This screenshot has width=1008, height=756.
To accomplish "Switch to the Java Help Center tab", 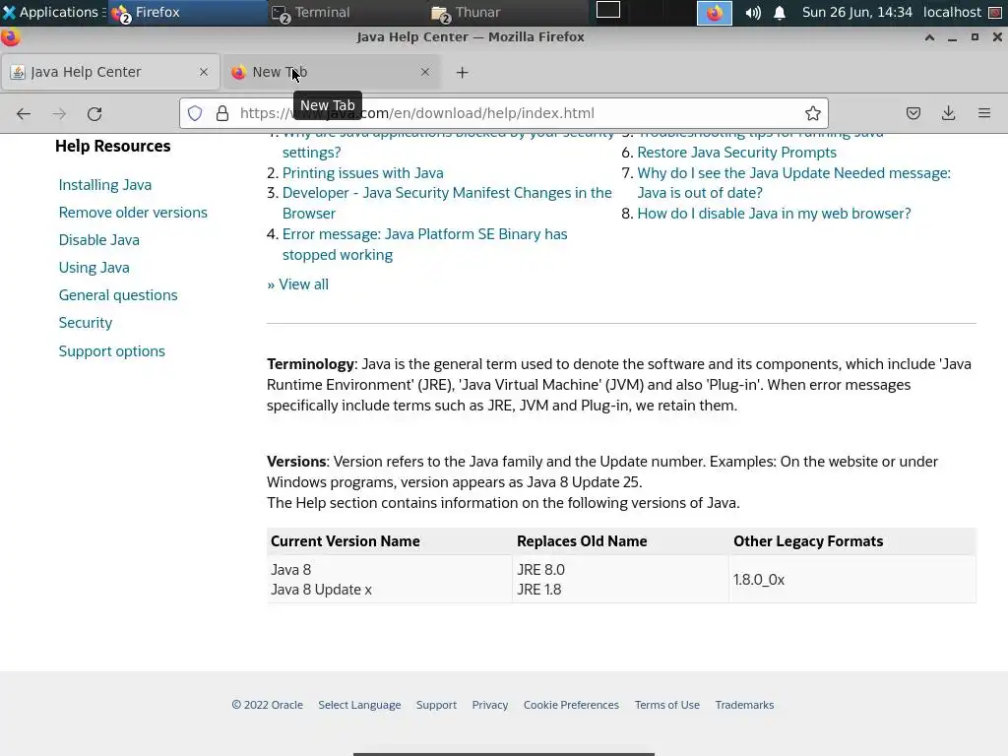I will [110, 72].
